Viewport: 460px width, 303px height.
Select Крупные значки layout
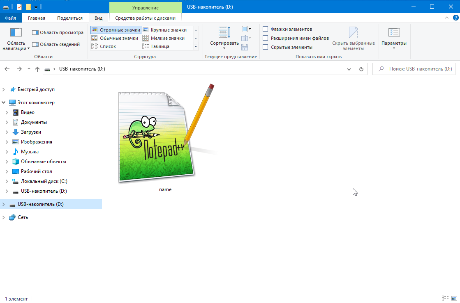tap(164, 30)
